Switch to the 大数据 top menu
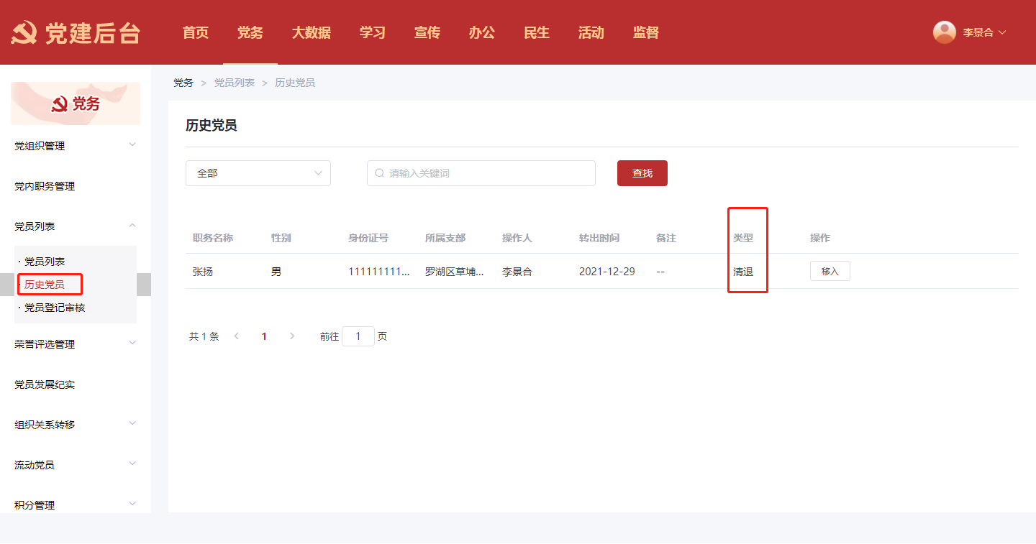The width and height of the screenshot is (1036, 544). (311, 32)
